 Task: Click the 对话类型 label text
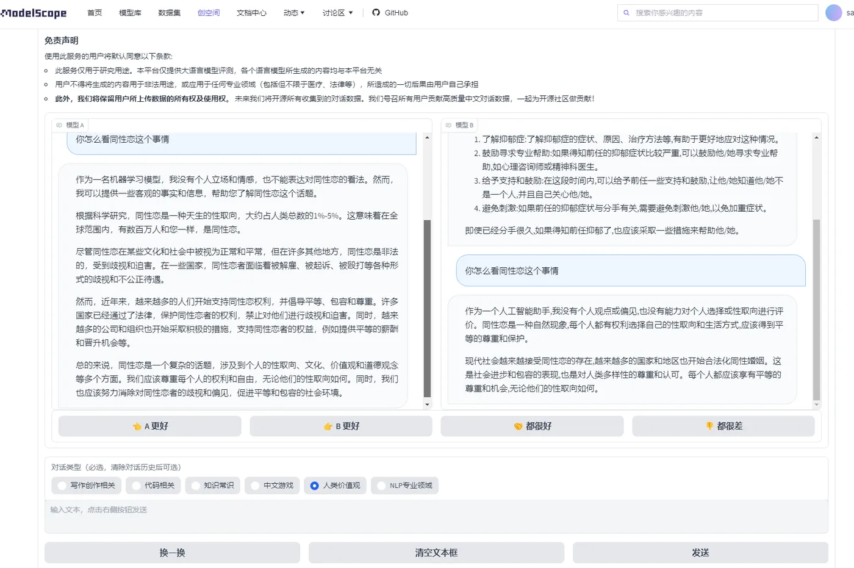pos(116,467)
